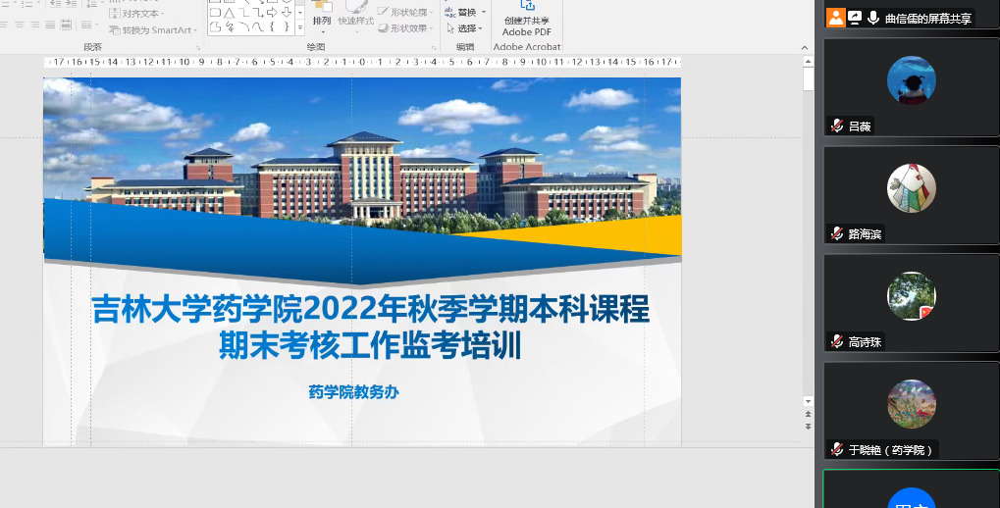Click the muted mic icon for 吕薇
The image size is (1000, 508).
coord(837,126)
